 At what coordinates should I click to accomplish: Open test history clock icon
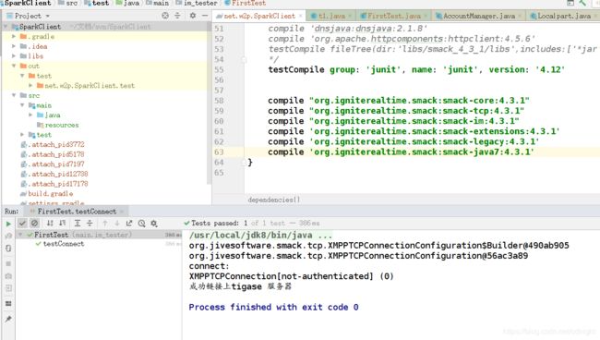point(141,224)
